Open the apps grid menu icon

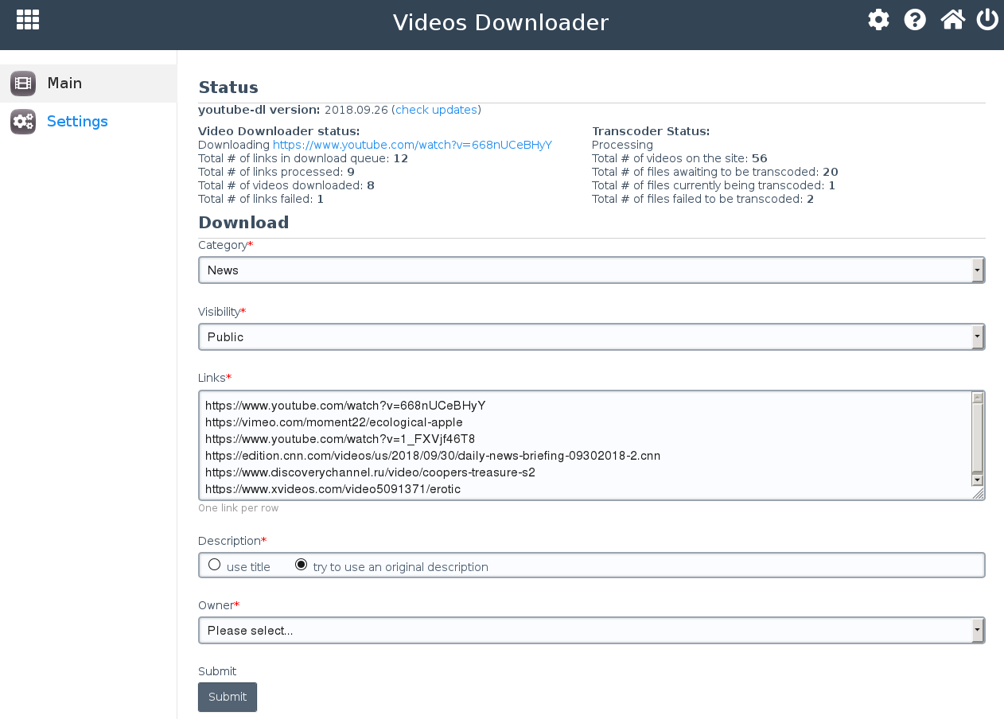(x=28, y=20)
